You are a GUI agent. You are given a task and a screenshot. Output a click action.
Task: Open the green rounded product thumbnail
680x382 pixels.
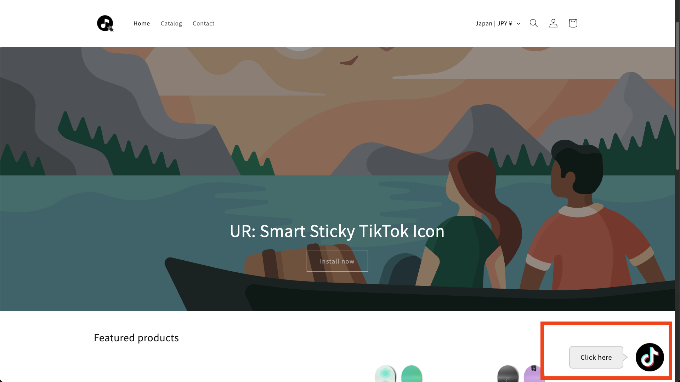point(412,374)
